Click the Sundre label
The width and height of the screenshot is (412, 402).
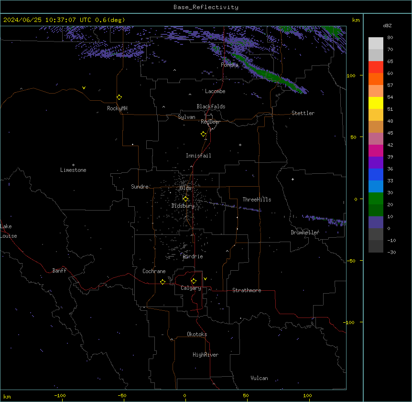pos(140,187)
